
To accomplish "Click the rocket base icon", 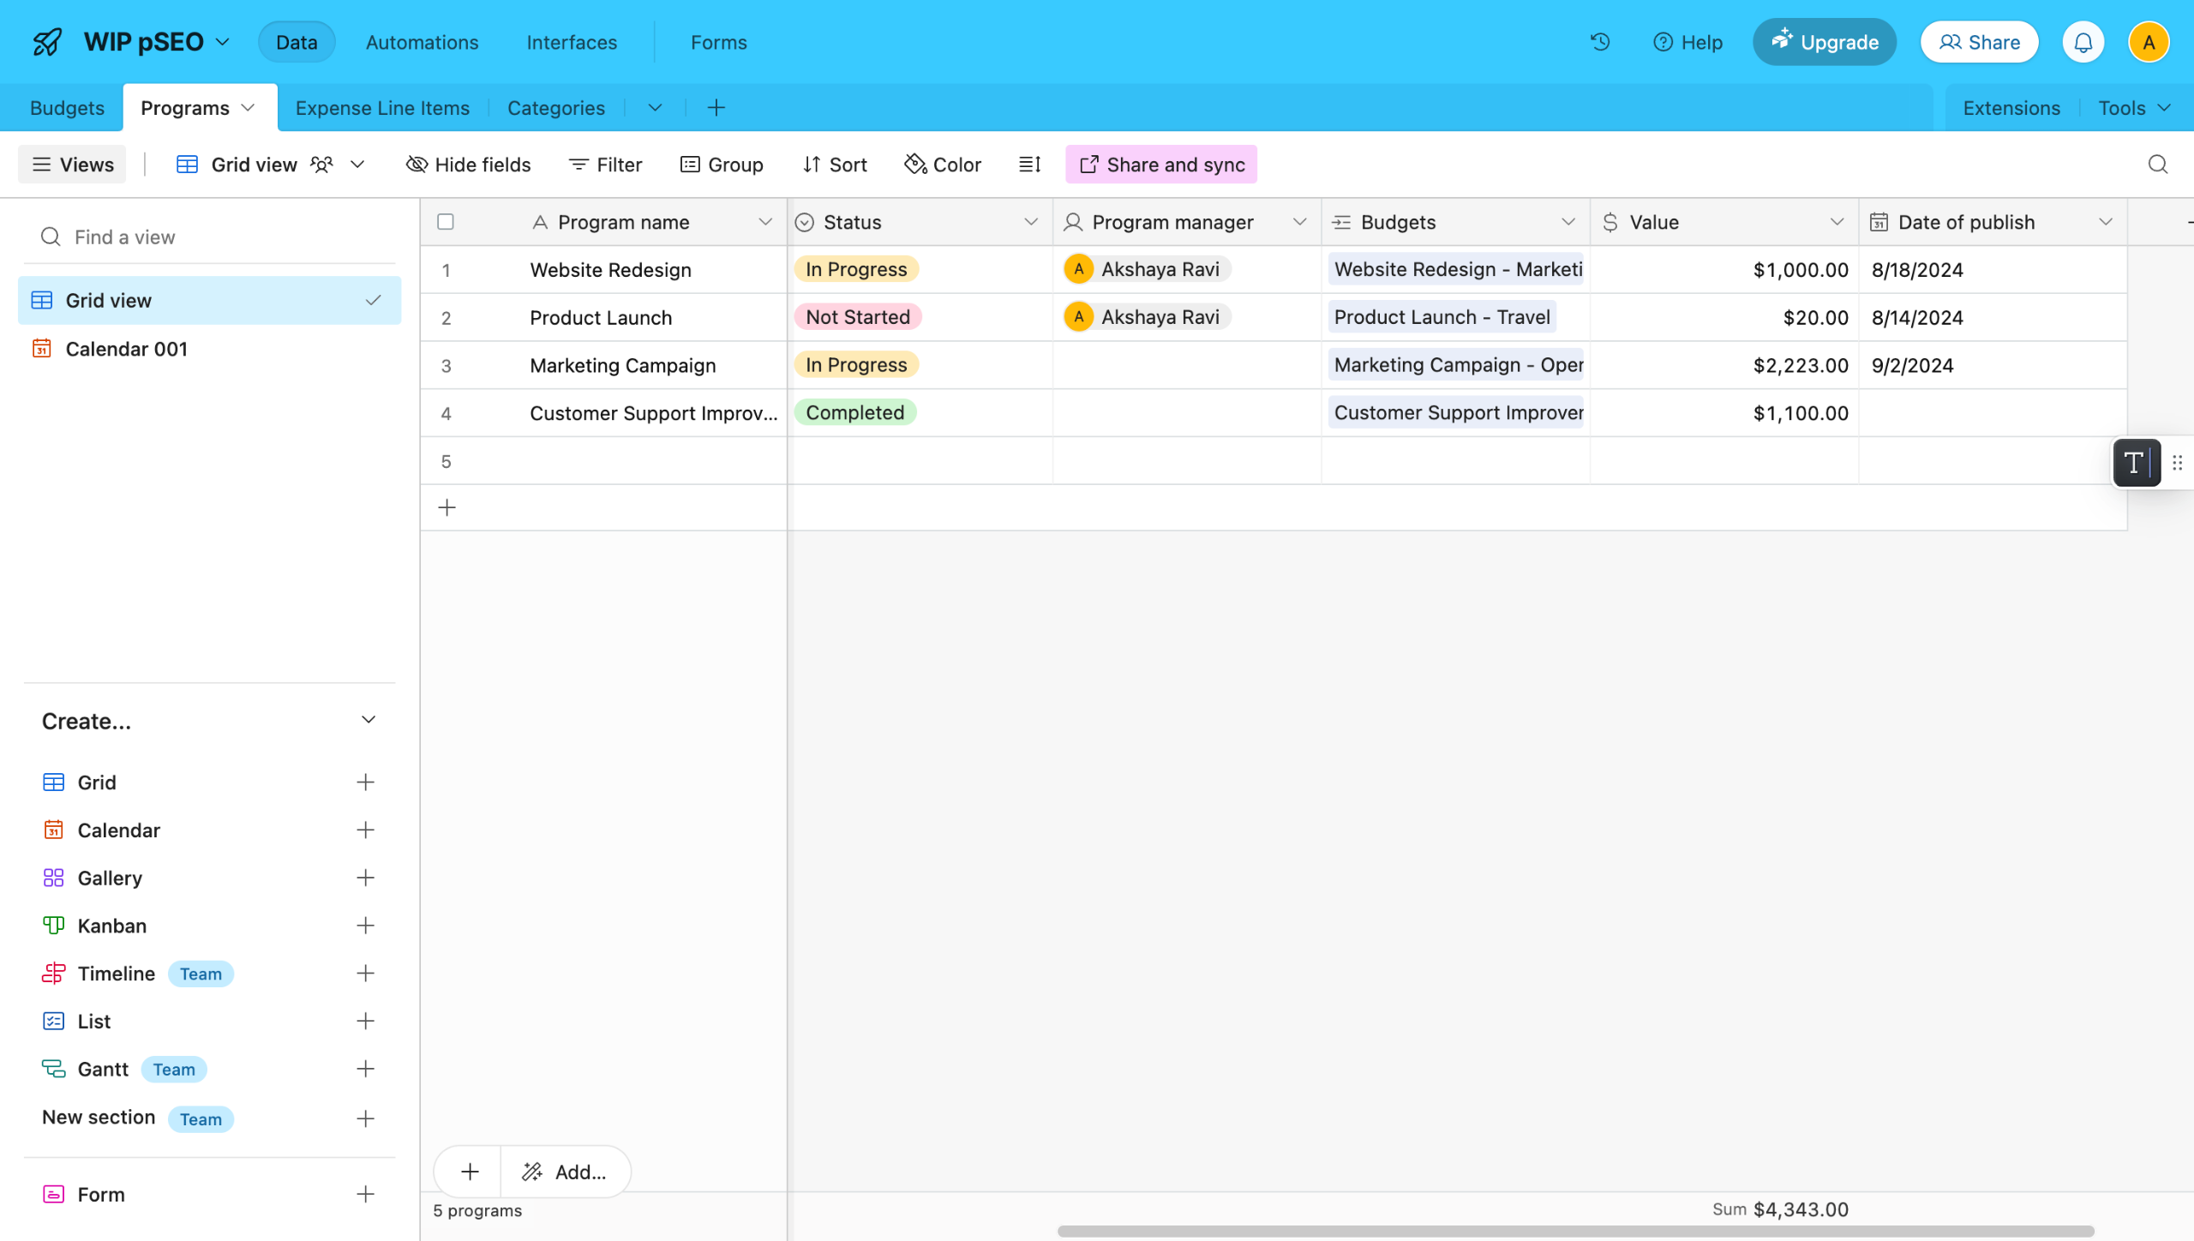I will pos(47,42).
